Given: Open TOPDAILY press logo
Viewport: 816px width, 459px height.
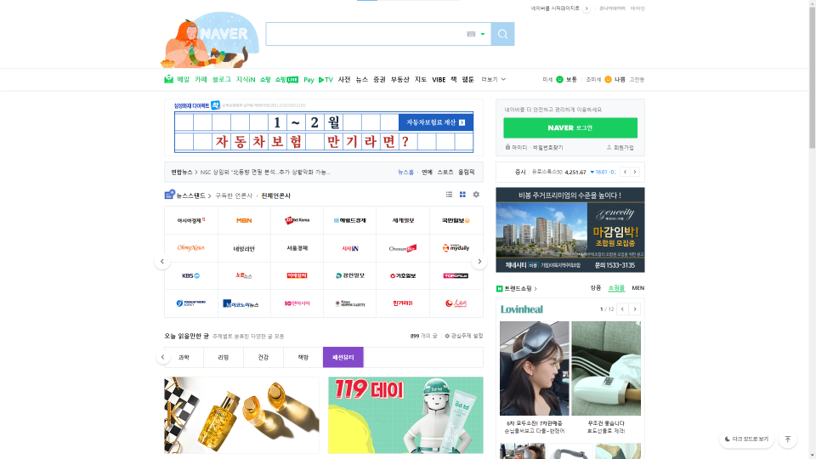Looking at the screenshot, I should 456,275.
